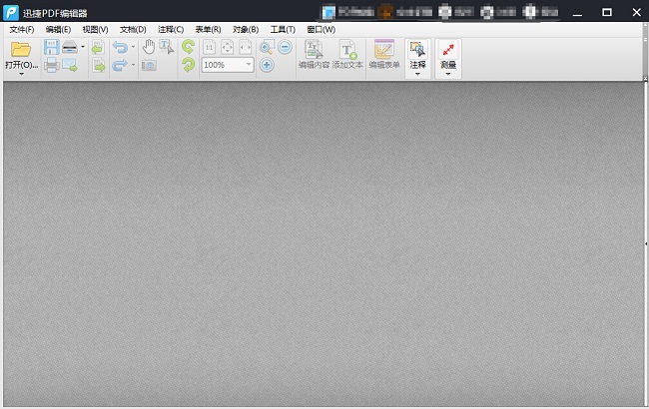Click the scanner icon
Image resolution: width=649 pixels, height=409 pixels.
[70, 47]
